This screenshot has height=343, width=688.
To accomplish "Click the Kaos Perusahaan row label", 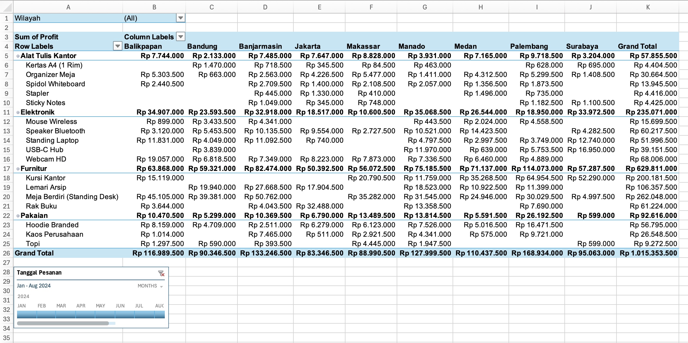I will (54, 234).
